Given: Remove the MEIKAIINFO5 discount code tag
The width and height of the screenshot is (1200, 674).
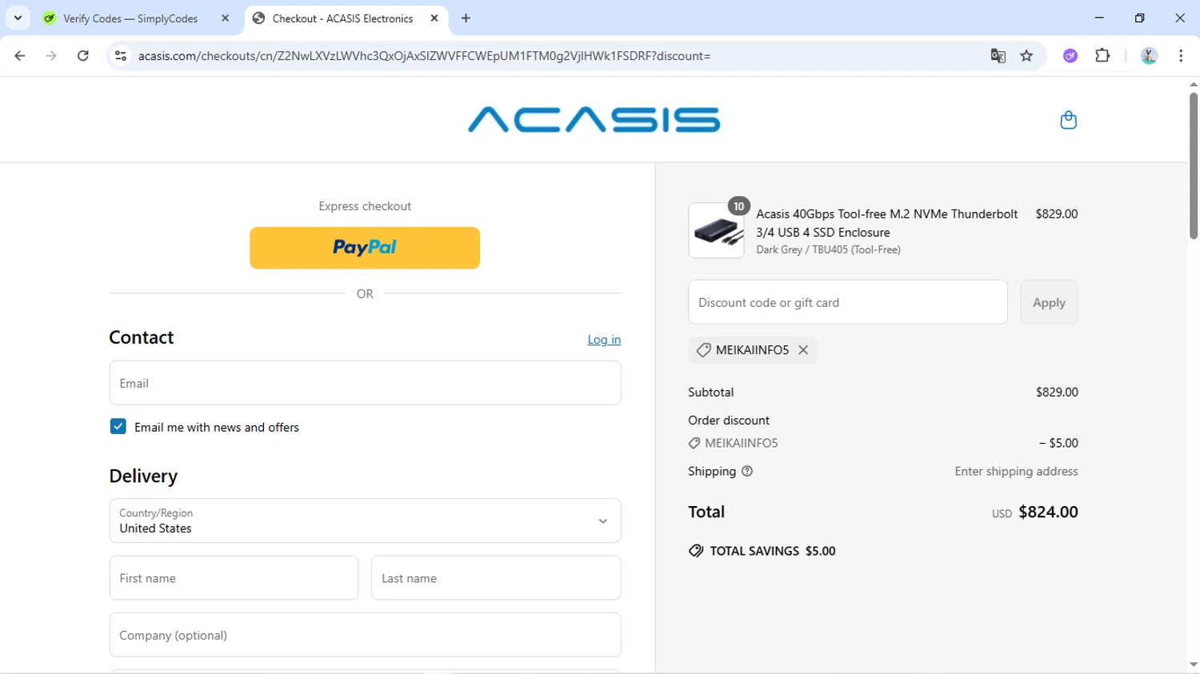Looking at the screenshot, I should [x=803, y=350].
